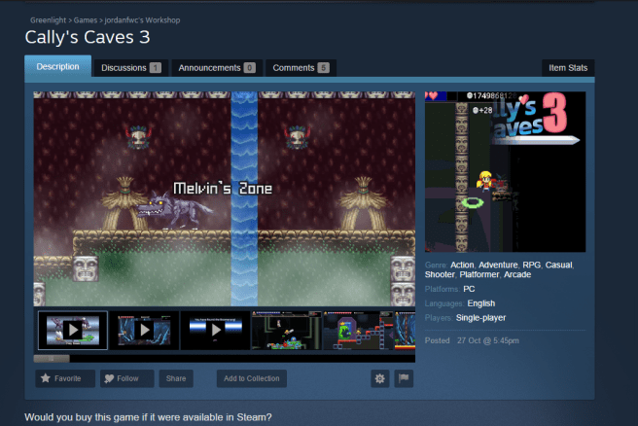638x426 pixels.
Task: Go to the Comments tab
Action: click(300, 68)
